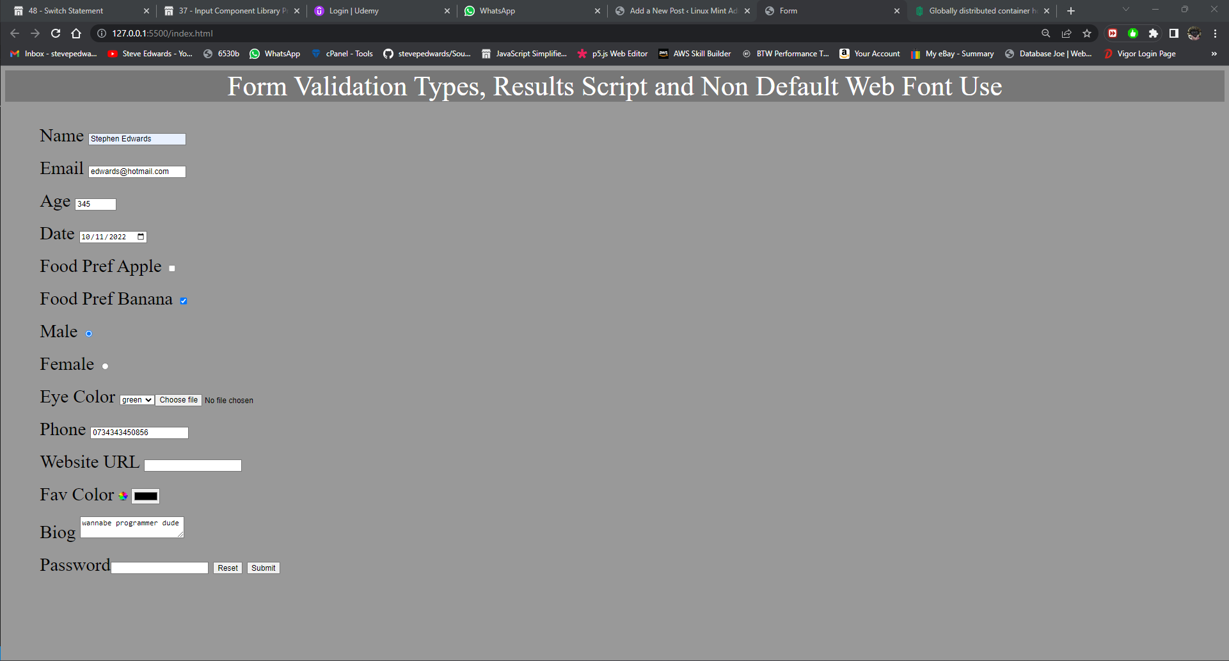The height and width of the screenshot is (661, 1229).
Task: Click the Home icon in the toolbar
Action: (x=76, y=33)
